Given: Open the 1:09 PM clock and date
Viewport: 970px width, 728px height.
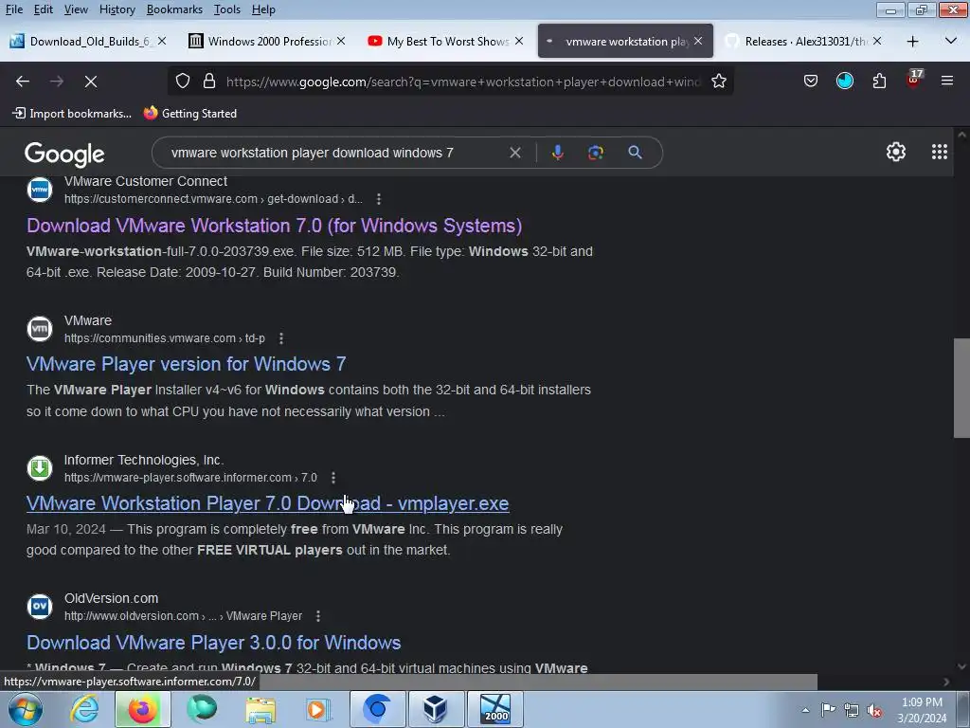Looking at the screenshot, I should point(922,710).
